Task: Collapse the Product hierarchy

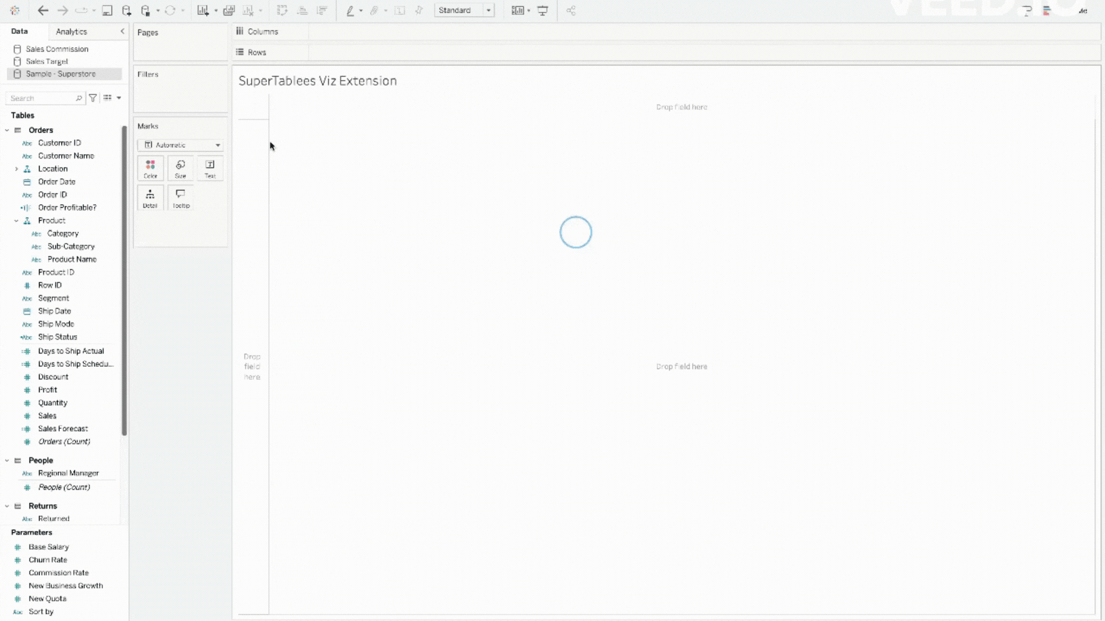Action: click(16, 221)
